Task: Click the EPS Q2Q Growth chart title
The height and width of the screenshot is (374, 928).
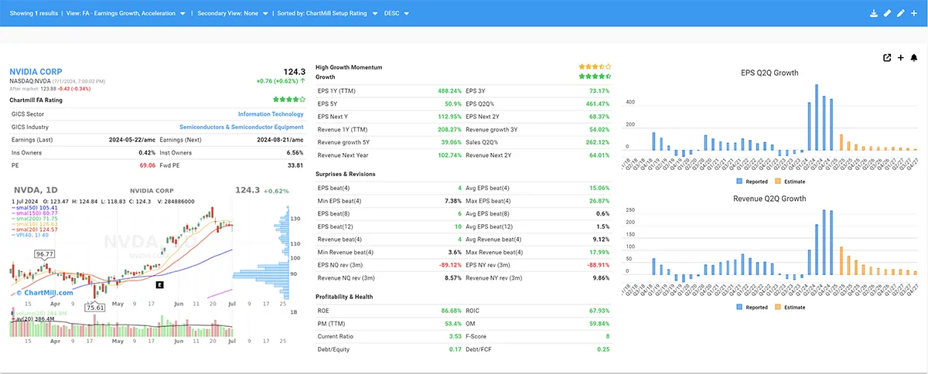Action: (x=768, y=73)
